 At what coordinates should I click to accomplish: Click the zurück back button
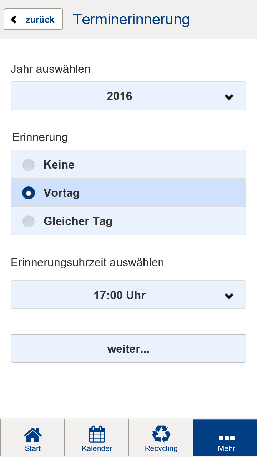click(x=34, y=19)
